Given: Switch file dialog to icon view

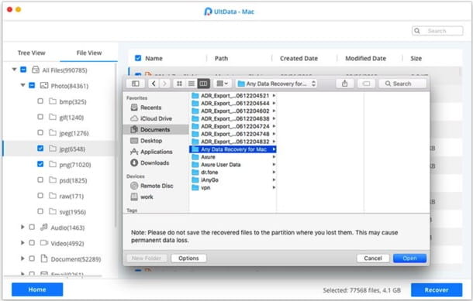Looking at the screenshot, I should pyautogui.click(x=179, y=84).
